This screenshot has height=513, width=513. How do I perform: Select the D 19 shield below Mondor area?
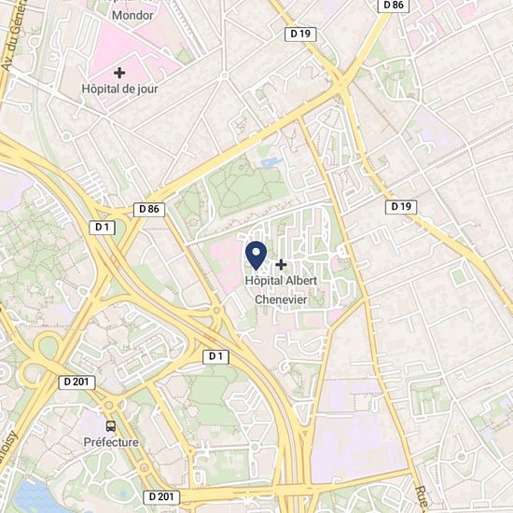pos(300,34)
